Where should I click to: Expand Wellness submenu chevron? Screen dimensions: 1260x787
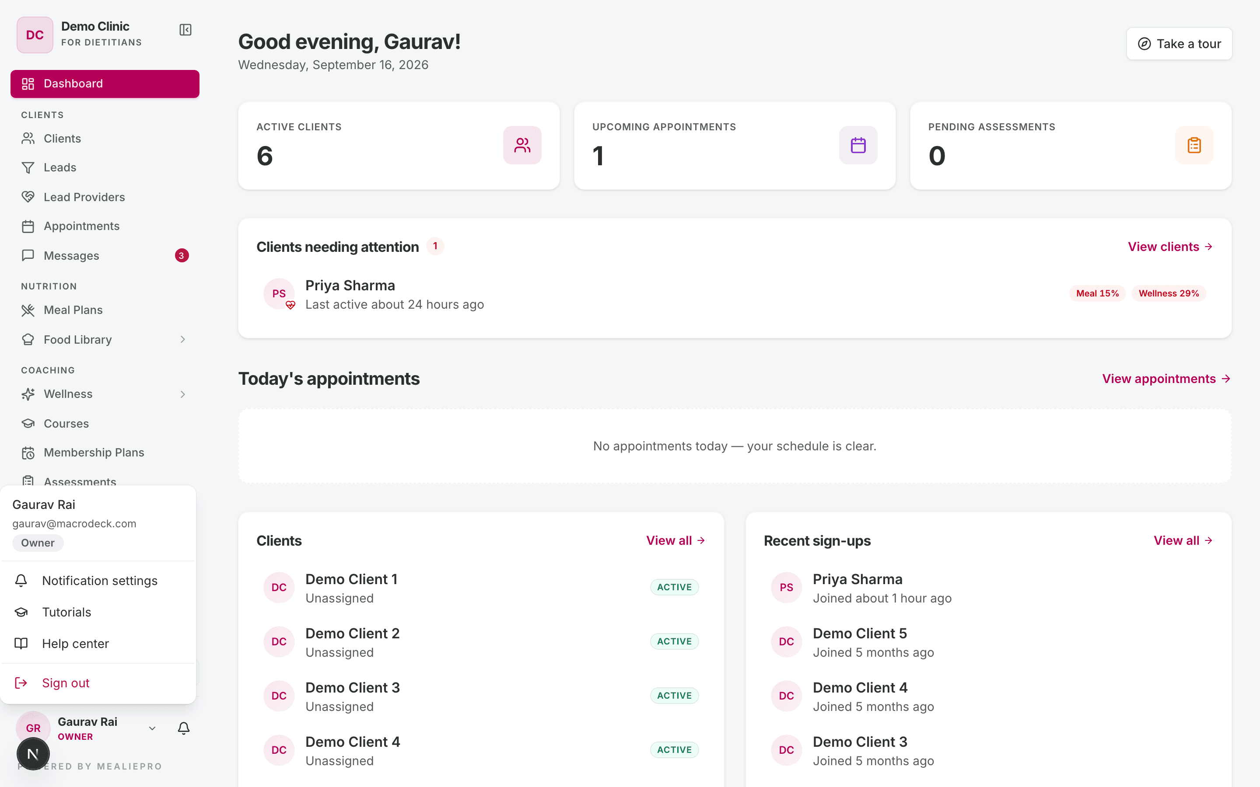pyautogui.click(x=183, y=394)
